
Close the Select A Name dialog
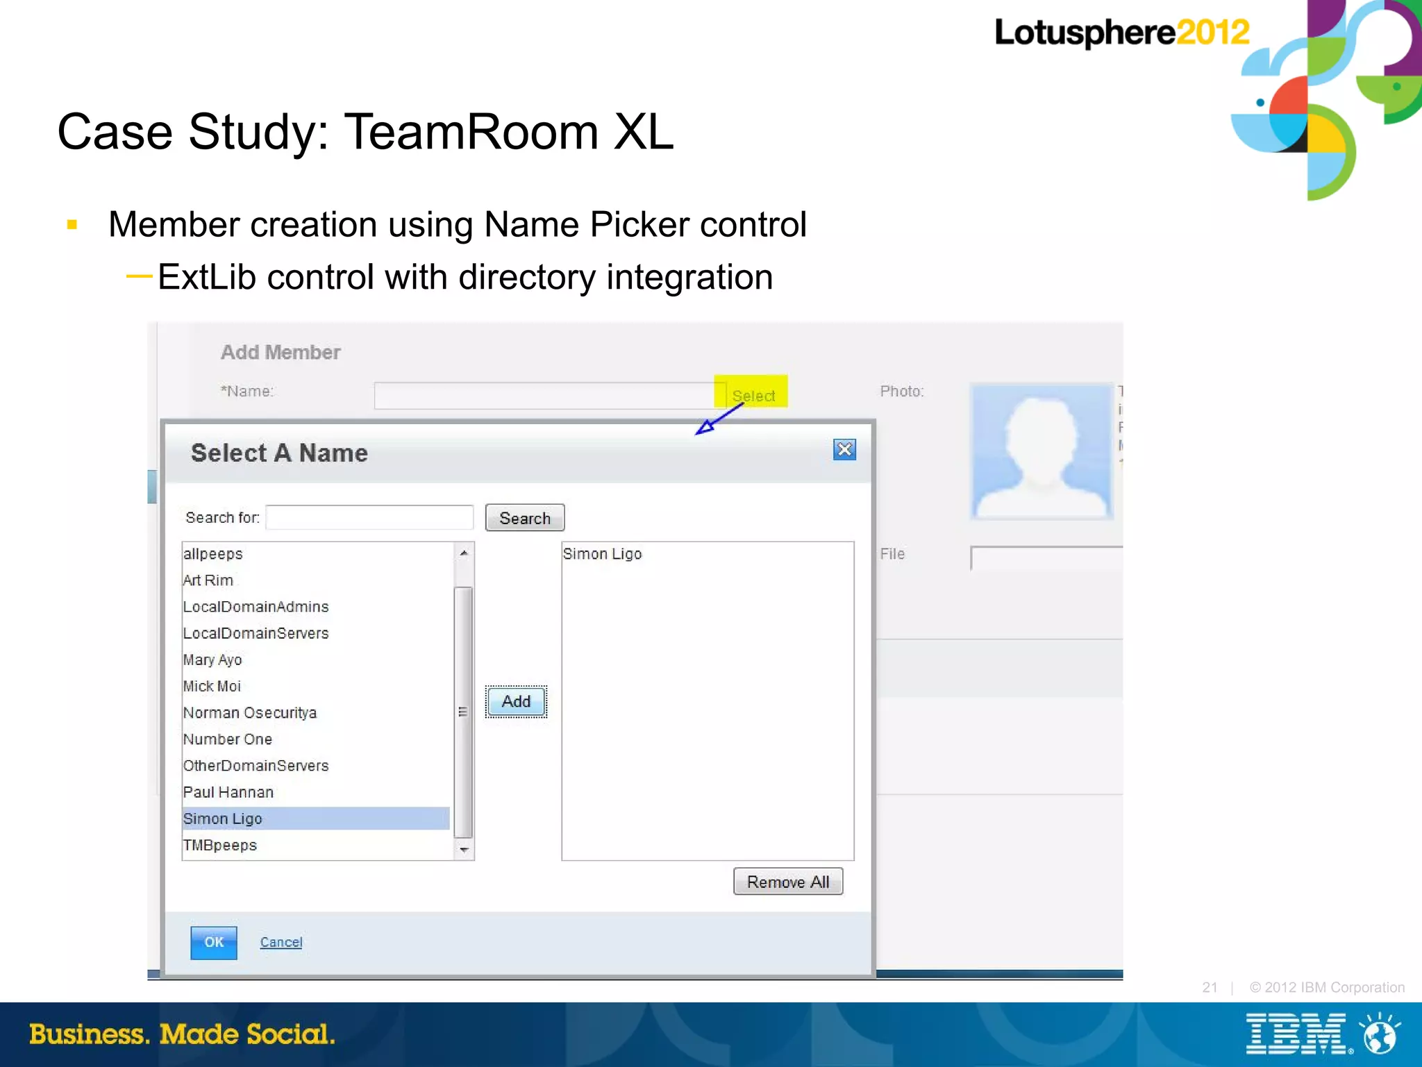click(844, 450)
